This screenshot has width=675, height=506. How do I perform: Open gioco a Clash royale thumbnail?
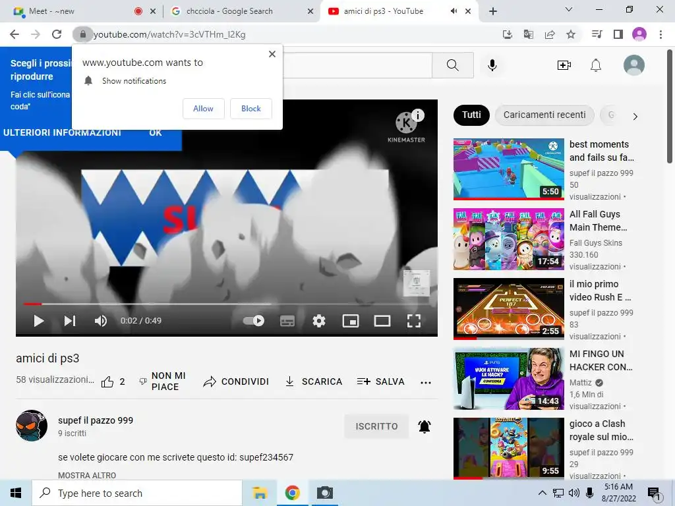click(x=509, y=448)
